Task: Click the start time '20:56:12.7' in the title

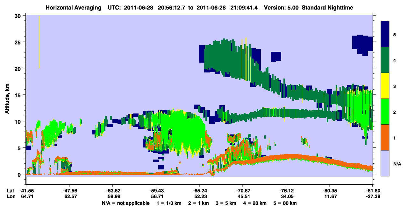Action: [x=172, y=7]
